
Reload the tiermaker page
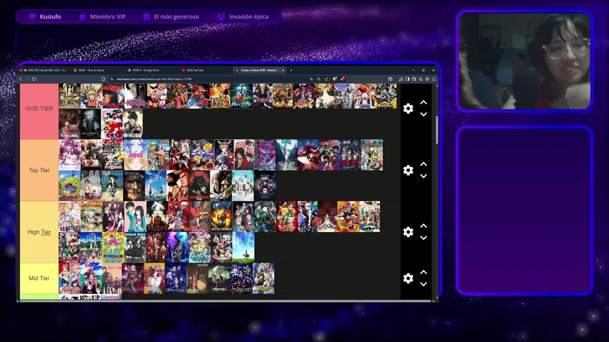click(34, 79)
